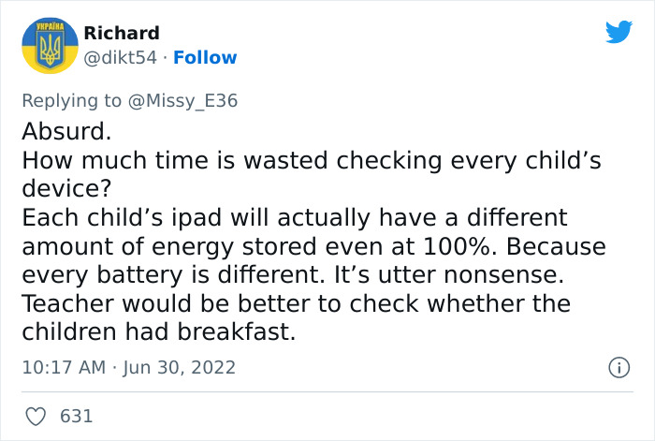Click the 'amount of energy stored' line
This screenshot has width=655, height=441.
pyautogui.click(x=313, y=247)
